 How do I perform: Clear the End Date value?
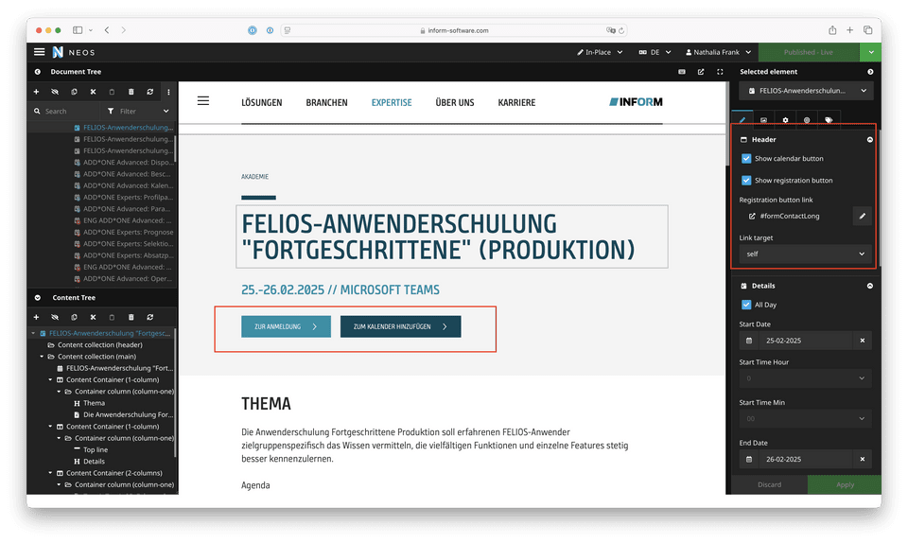pos(863,459)
